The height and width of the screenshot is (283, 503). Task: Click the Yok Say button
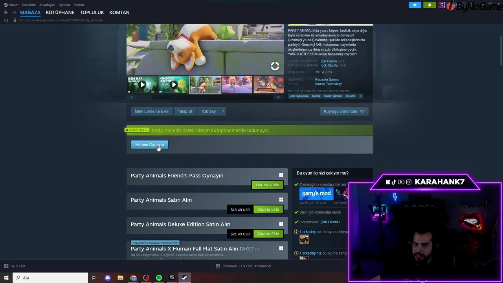209,111
